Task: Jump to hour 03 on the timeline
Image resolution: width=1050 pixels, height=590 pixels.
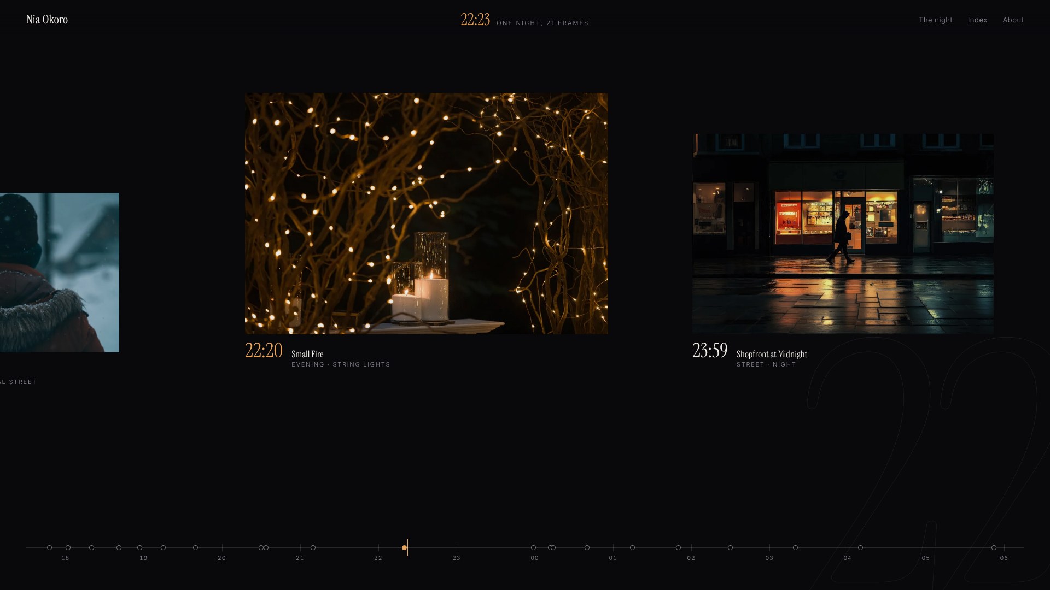Action: pyautogui.click(x=769, y=558)
